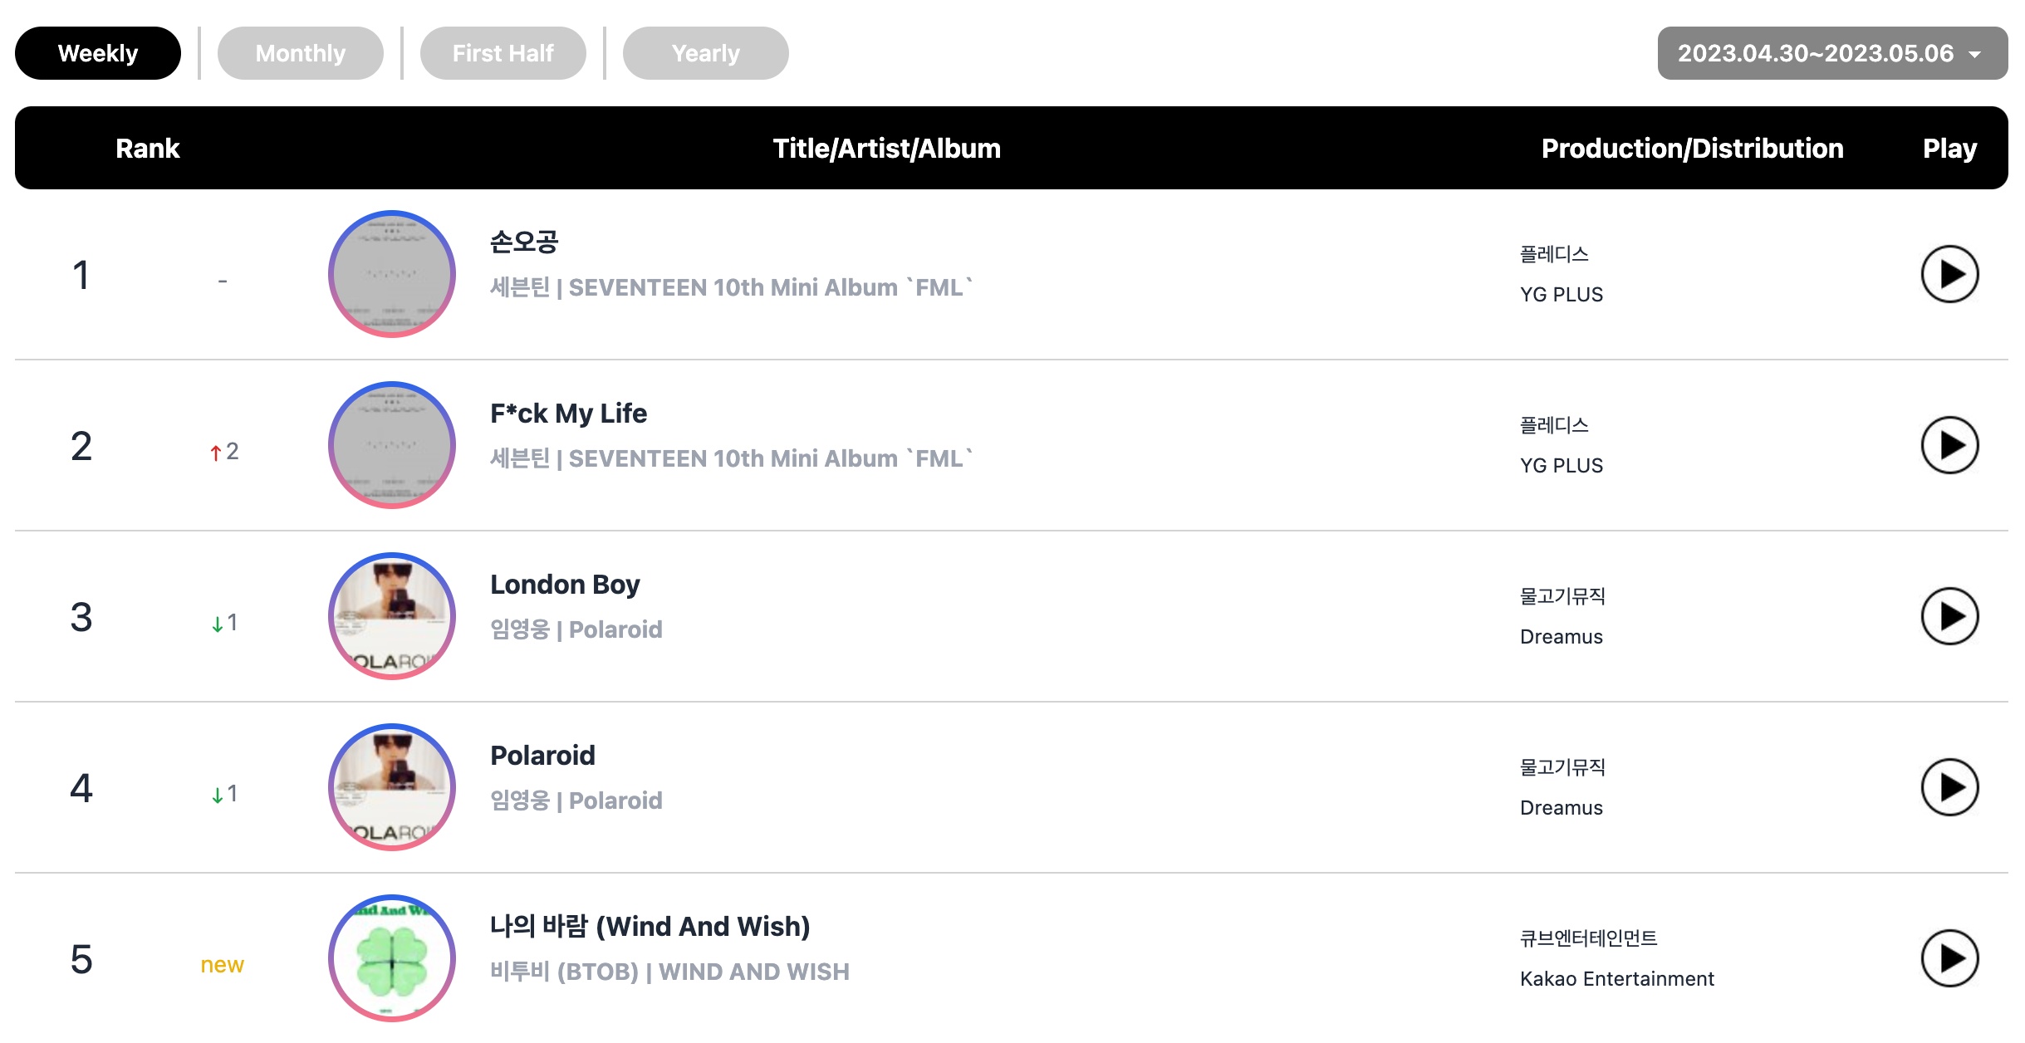
Task: Open 비투비 (BTOB) | WIND AND WISH link
Action: (x=669, y=972)
